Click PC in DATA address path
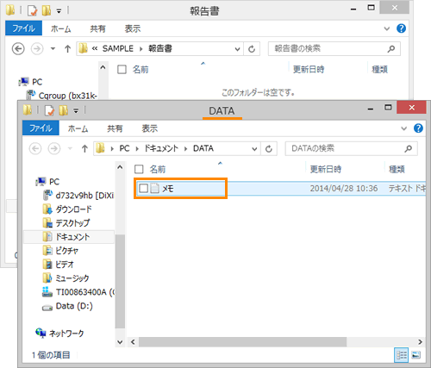The image size is (431, 368). (x=124, y=148)
